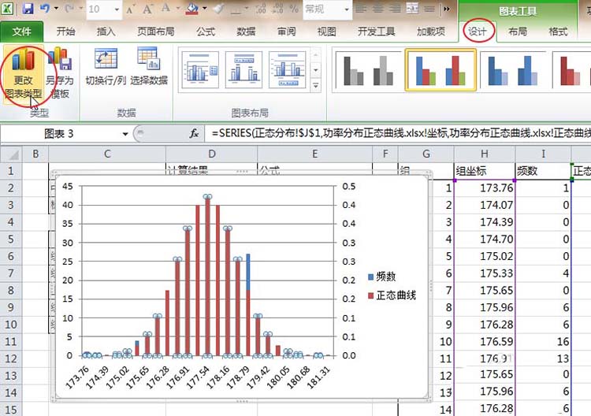
Task: Select the third chart layout thumbnail
Action: (288, 69)
